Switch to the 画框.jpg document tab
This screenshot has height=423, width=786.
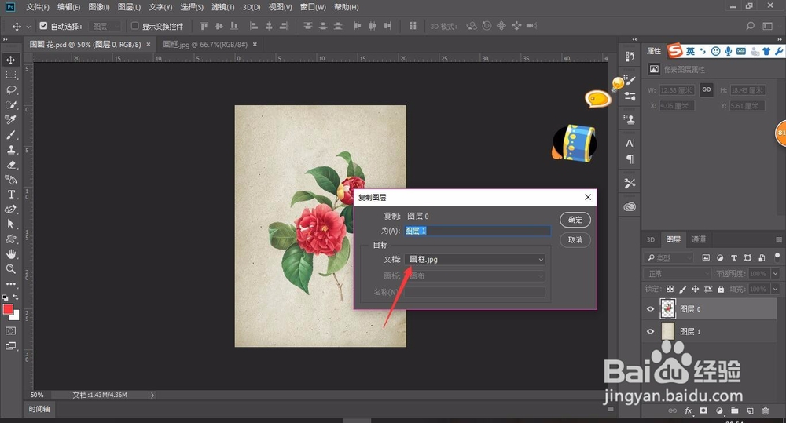pos(205,44)
